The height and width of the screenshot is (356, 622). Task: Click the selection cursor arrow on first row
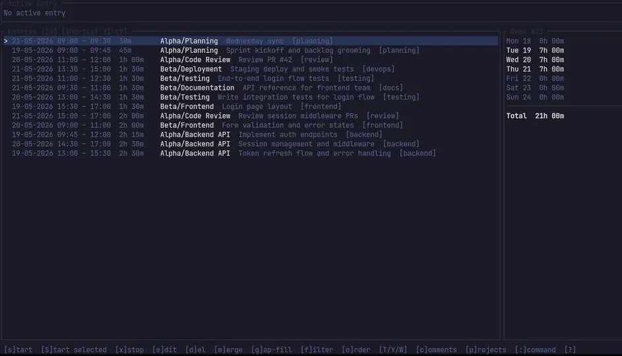coord(5,41)
